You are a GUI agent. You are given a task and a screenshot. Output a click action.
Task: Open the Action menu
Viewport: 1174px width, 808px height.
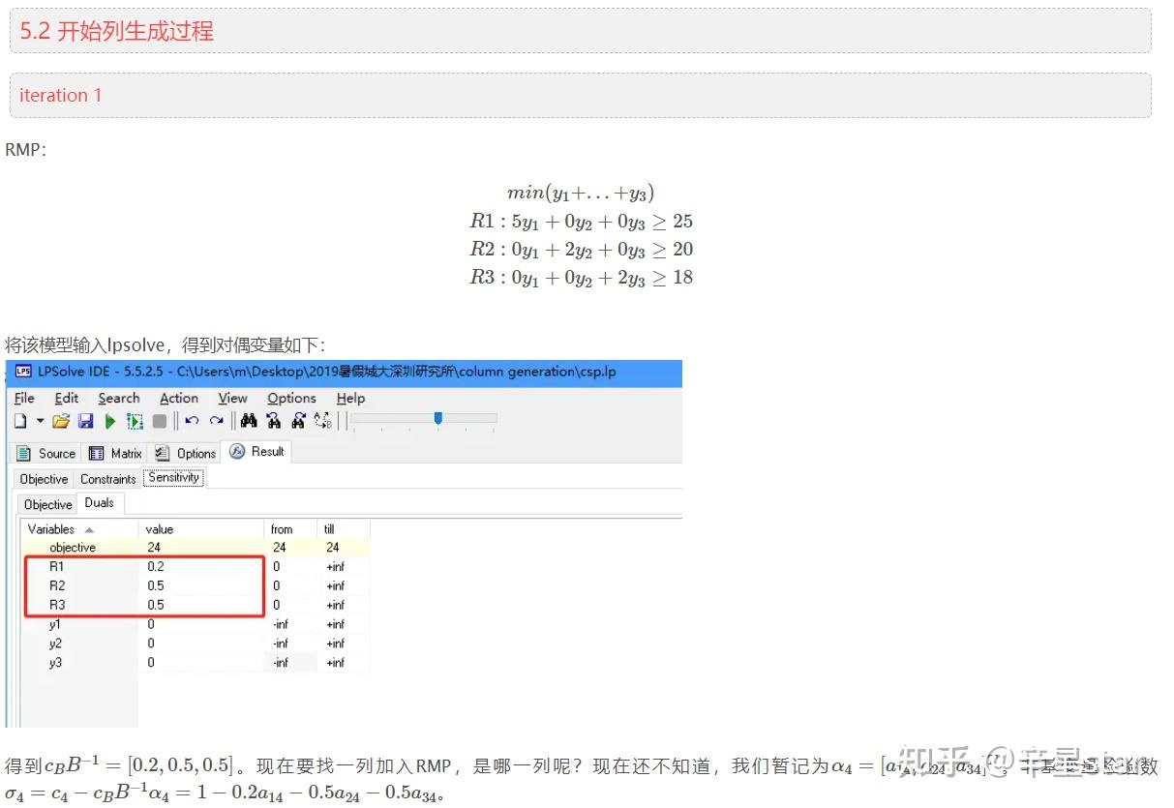point(178,398)
